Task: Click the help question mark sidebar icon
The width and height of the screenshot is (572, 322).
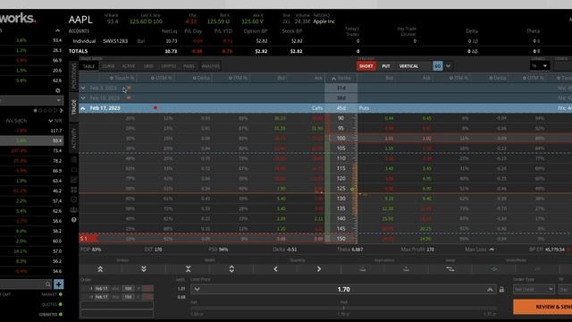Action: point(73,220)
